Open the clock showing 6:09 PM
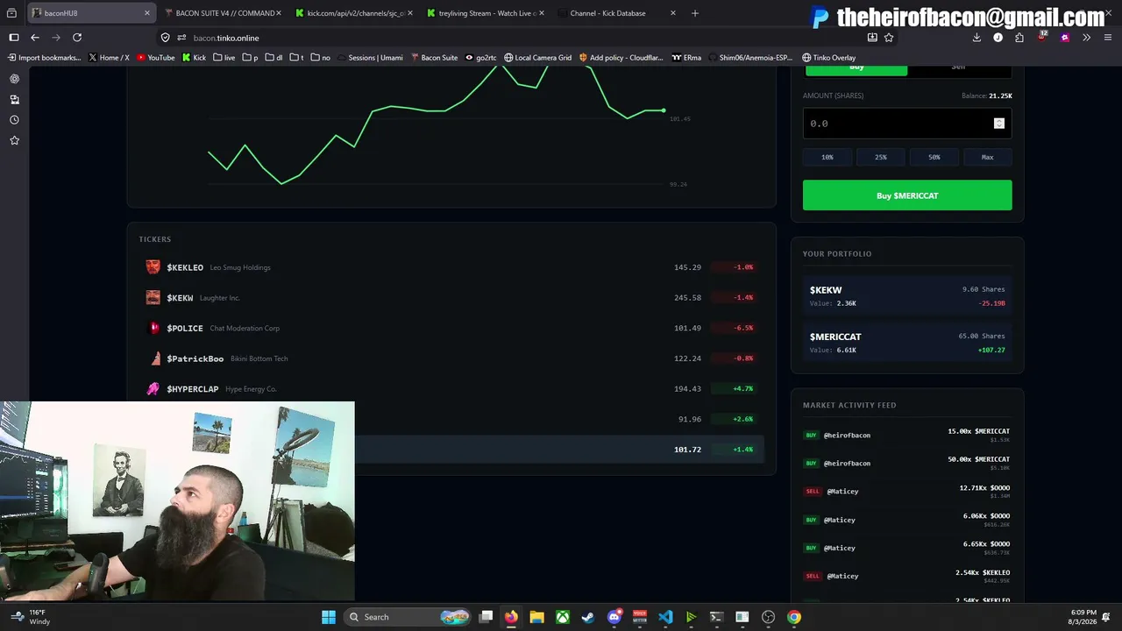 1083,617
